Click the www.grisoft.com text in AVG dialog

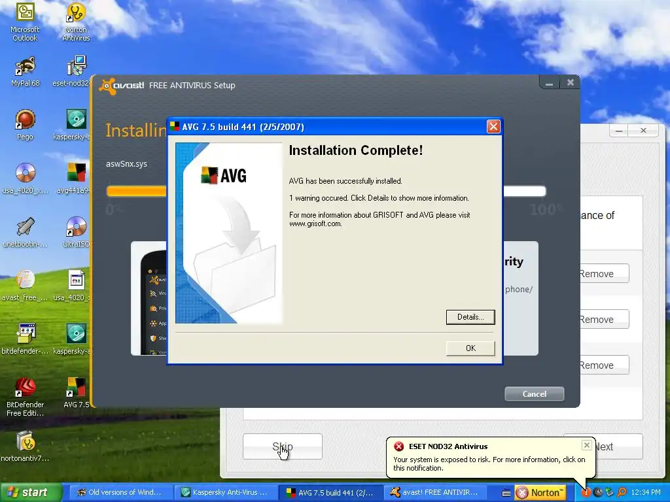pos(315,224)
